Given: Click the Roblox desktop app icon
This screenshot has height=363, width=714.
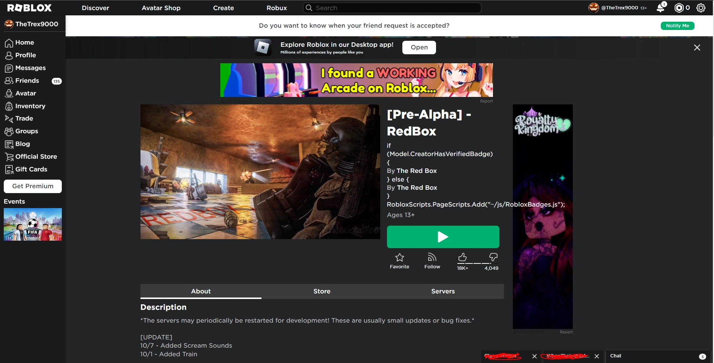Looking at the screenshot, I should click(263, 48).
